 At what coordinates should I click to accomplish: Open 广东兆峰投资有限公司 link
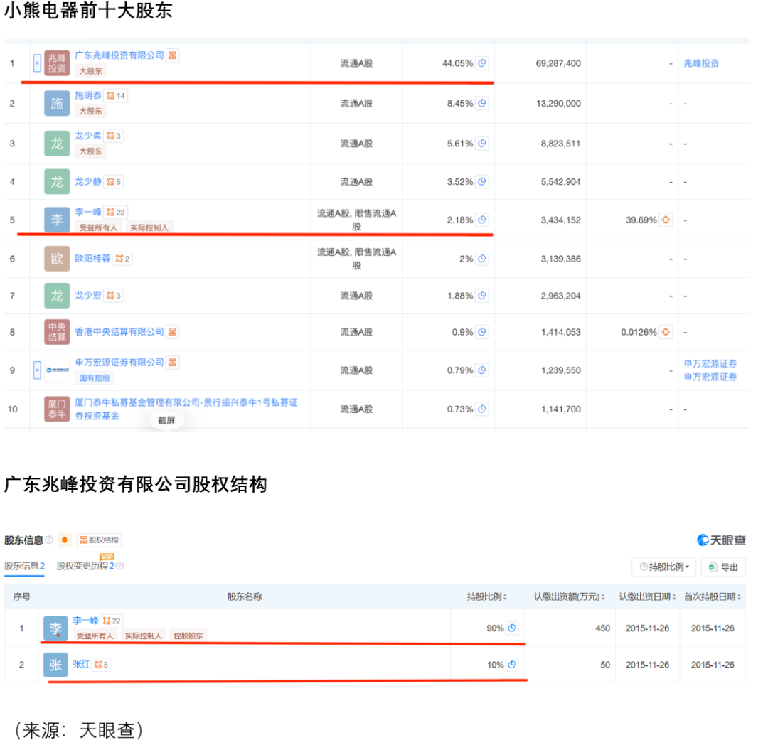(x=119, y=55)
